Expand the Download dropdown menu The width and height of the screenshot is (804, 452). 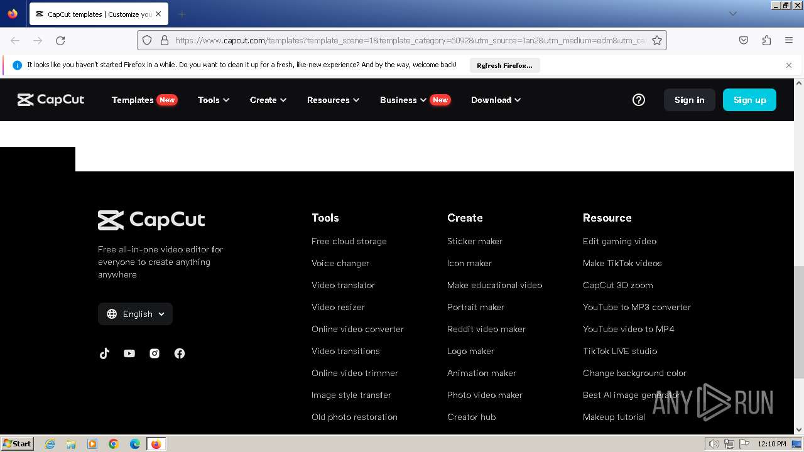tap(496, 100)
